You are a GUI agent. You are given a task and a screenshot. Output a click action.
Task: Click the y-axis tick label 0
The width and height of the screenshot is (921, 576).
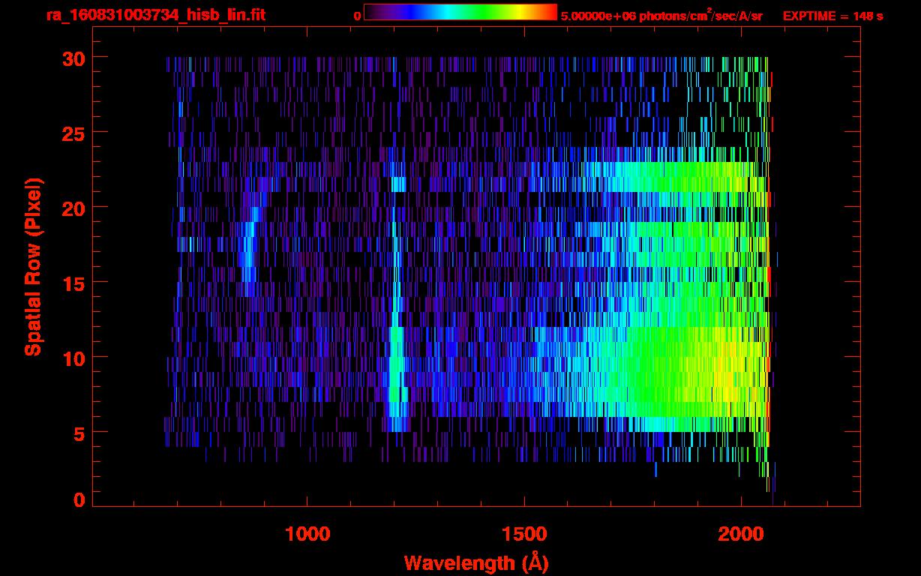pos(80,500)
